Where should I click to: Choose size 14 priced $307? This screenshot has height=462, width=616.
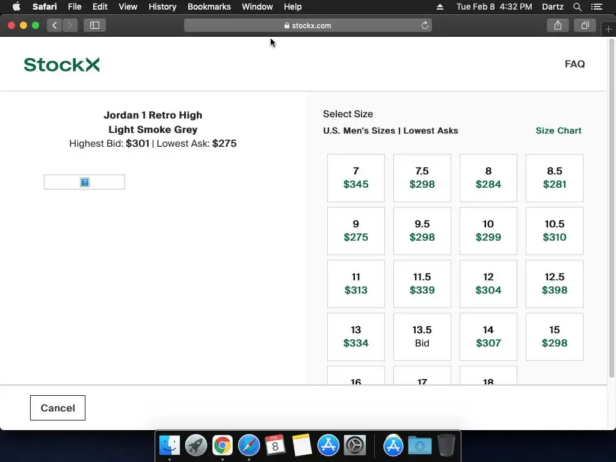pos(488,337)
